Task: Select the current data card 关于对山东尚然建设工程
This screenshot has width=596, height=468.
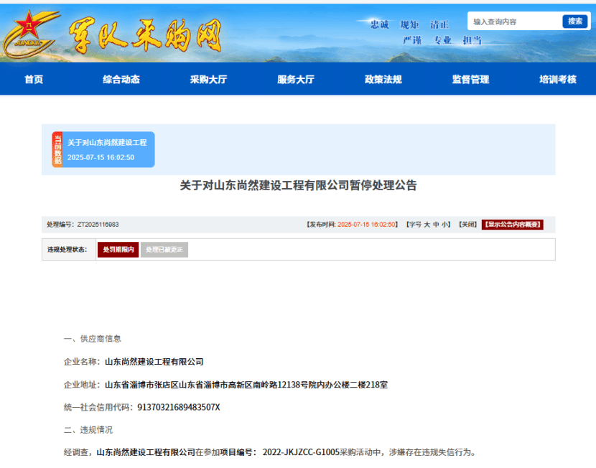Action: pos(103,149)
